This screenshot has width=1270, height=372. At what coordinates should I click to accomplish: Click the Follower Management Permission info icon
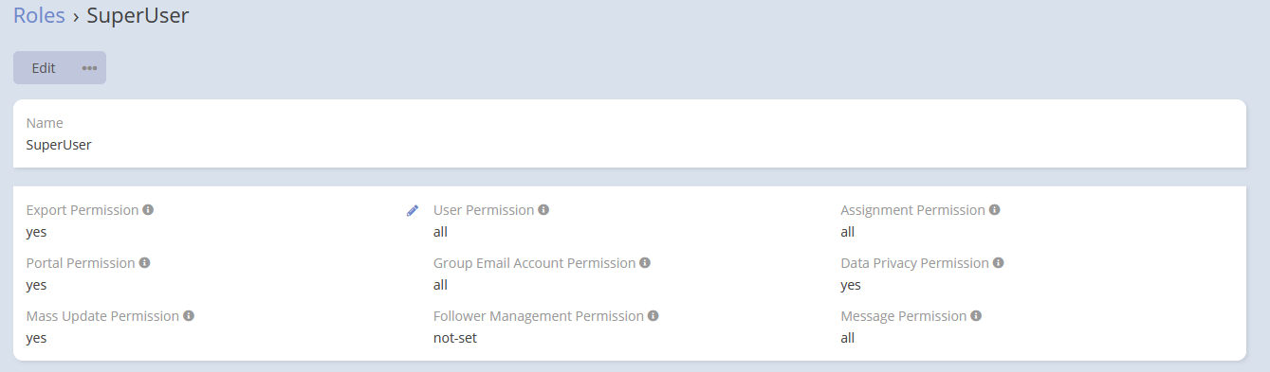[653, 316]
